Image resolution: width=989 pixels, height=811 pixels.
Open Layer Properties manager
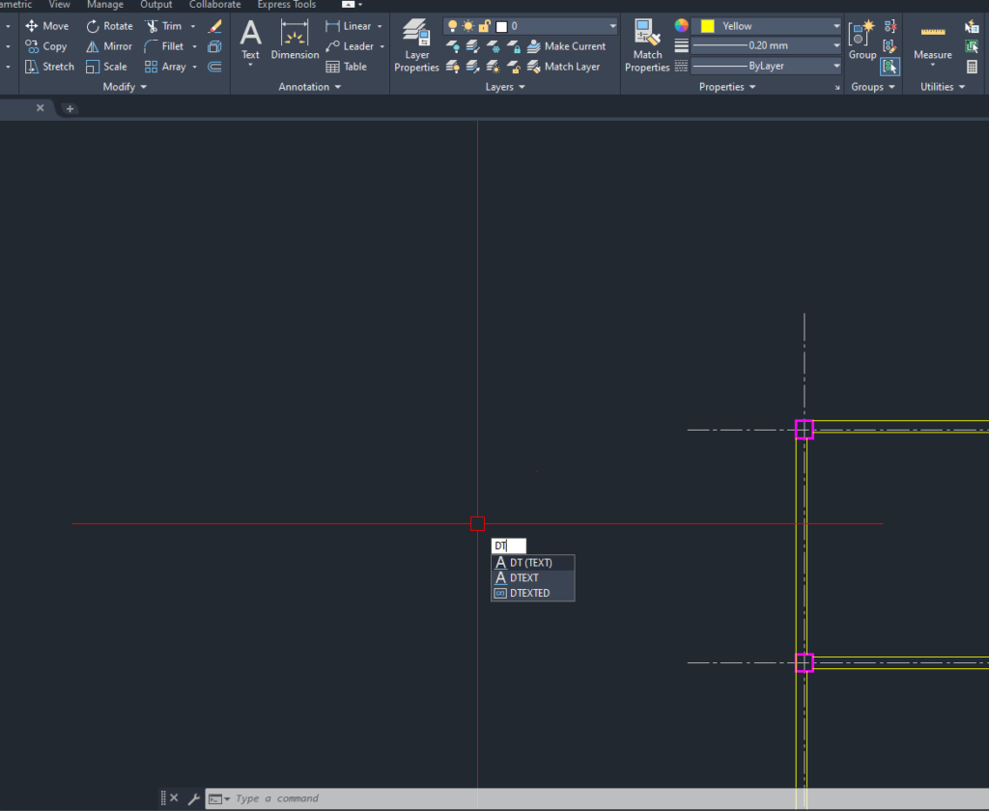click(416, 45)
